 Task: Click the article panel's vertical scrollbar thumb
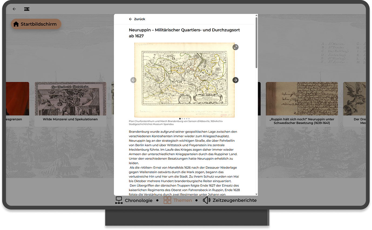coord(256,43)
